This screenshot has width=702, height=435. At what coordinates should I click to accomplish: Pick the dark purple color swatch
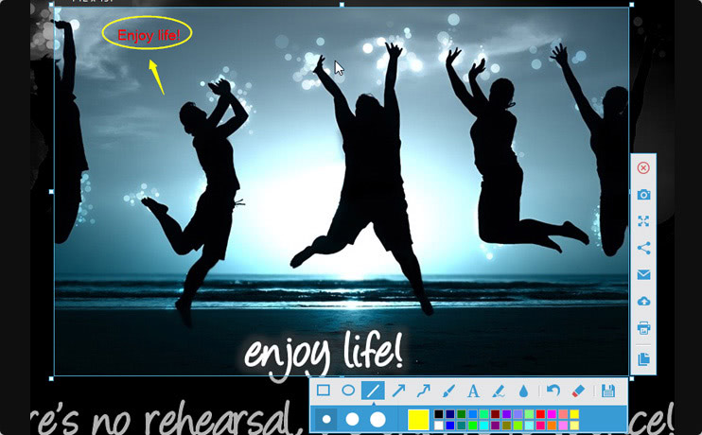tap(495, 426)
